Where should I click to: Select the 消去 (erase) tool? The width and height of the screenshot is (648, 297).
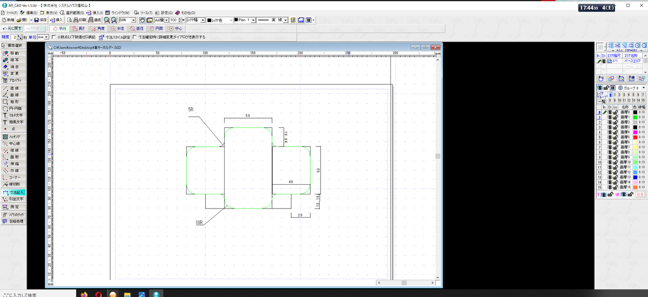(x=13, y=66)
